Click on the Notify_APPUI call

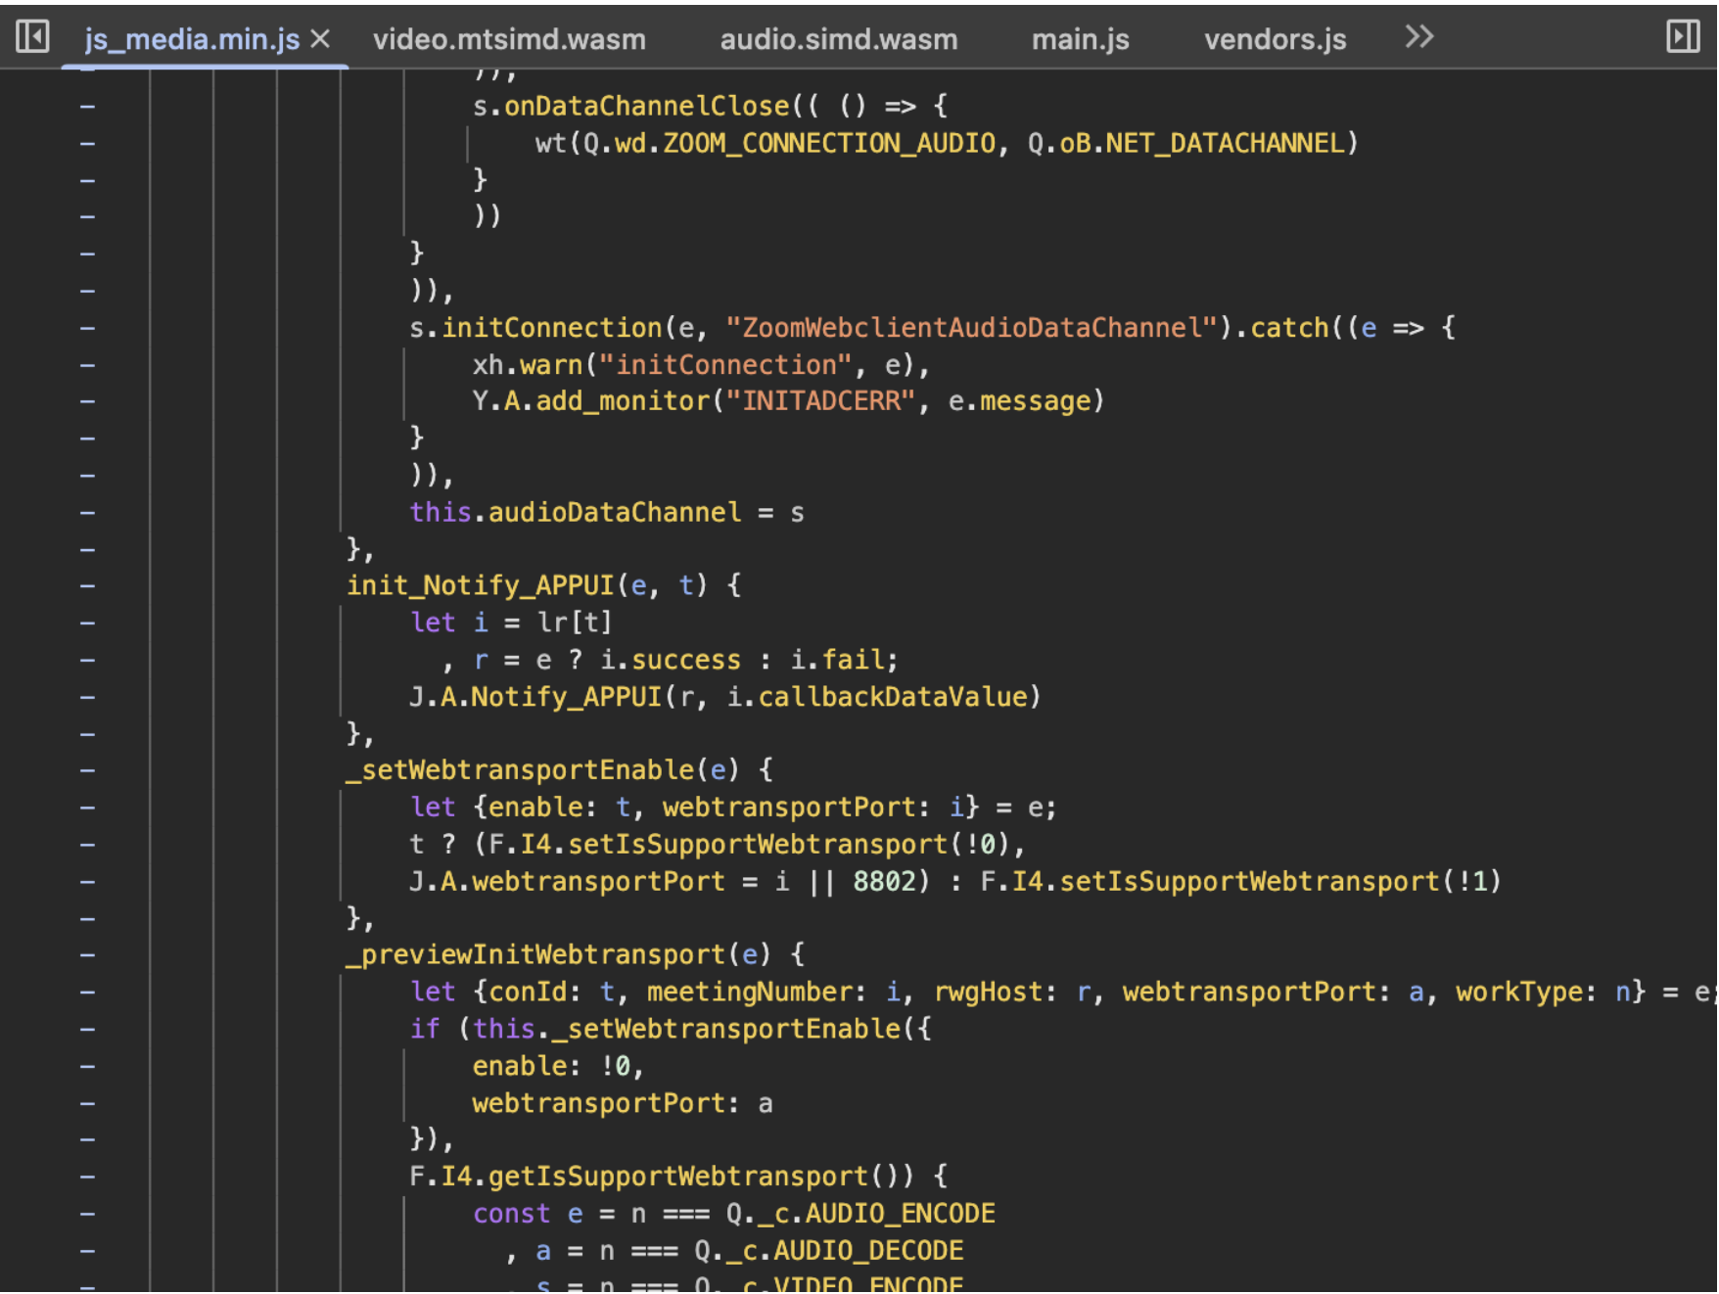pos(567,697)
